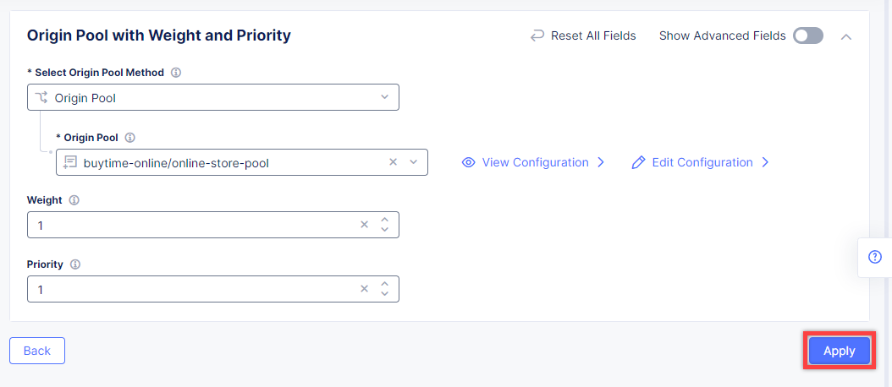The image size is (892, 387).
Task: Open the Select Origin Pool Method dropdown
Action: 212,98
